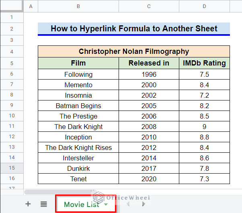Select the 'The Dark Knight Rises' cell
Image resolution: width=242 pixels, height=213 pixels.
[x=78, y=147]
